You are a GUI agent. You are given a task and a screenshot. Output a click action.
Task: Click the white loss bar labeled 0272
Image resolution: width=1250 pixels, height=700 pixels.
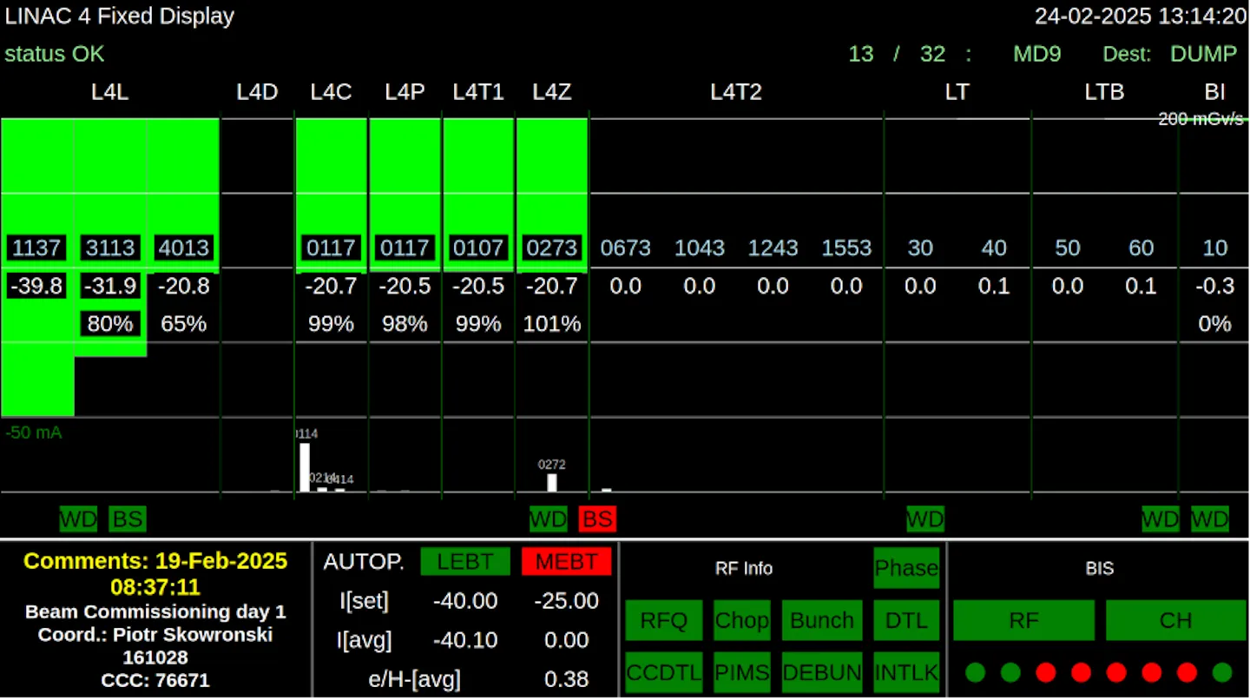(x=552, y=483)
